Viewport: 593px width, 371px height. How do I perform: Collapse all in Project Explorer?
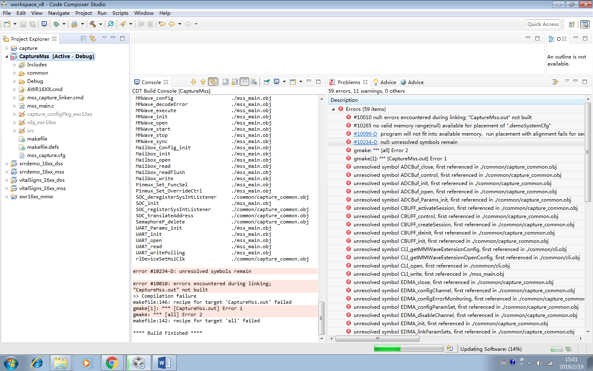(x=84, y=38)
